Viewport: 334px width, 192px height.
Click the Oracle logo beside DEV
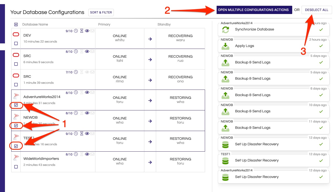click(16, 34)
